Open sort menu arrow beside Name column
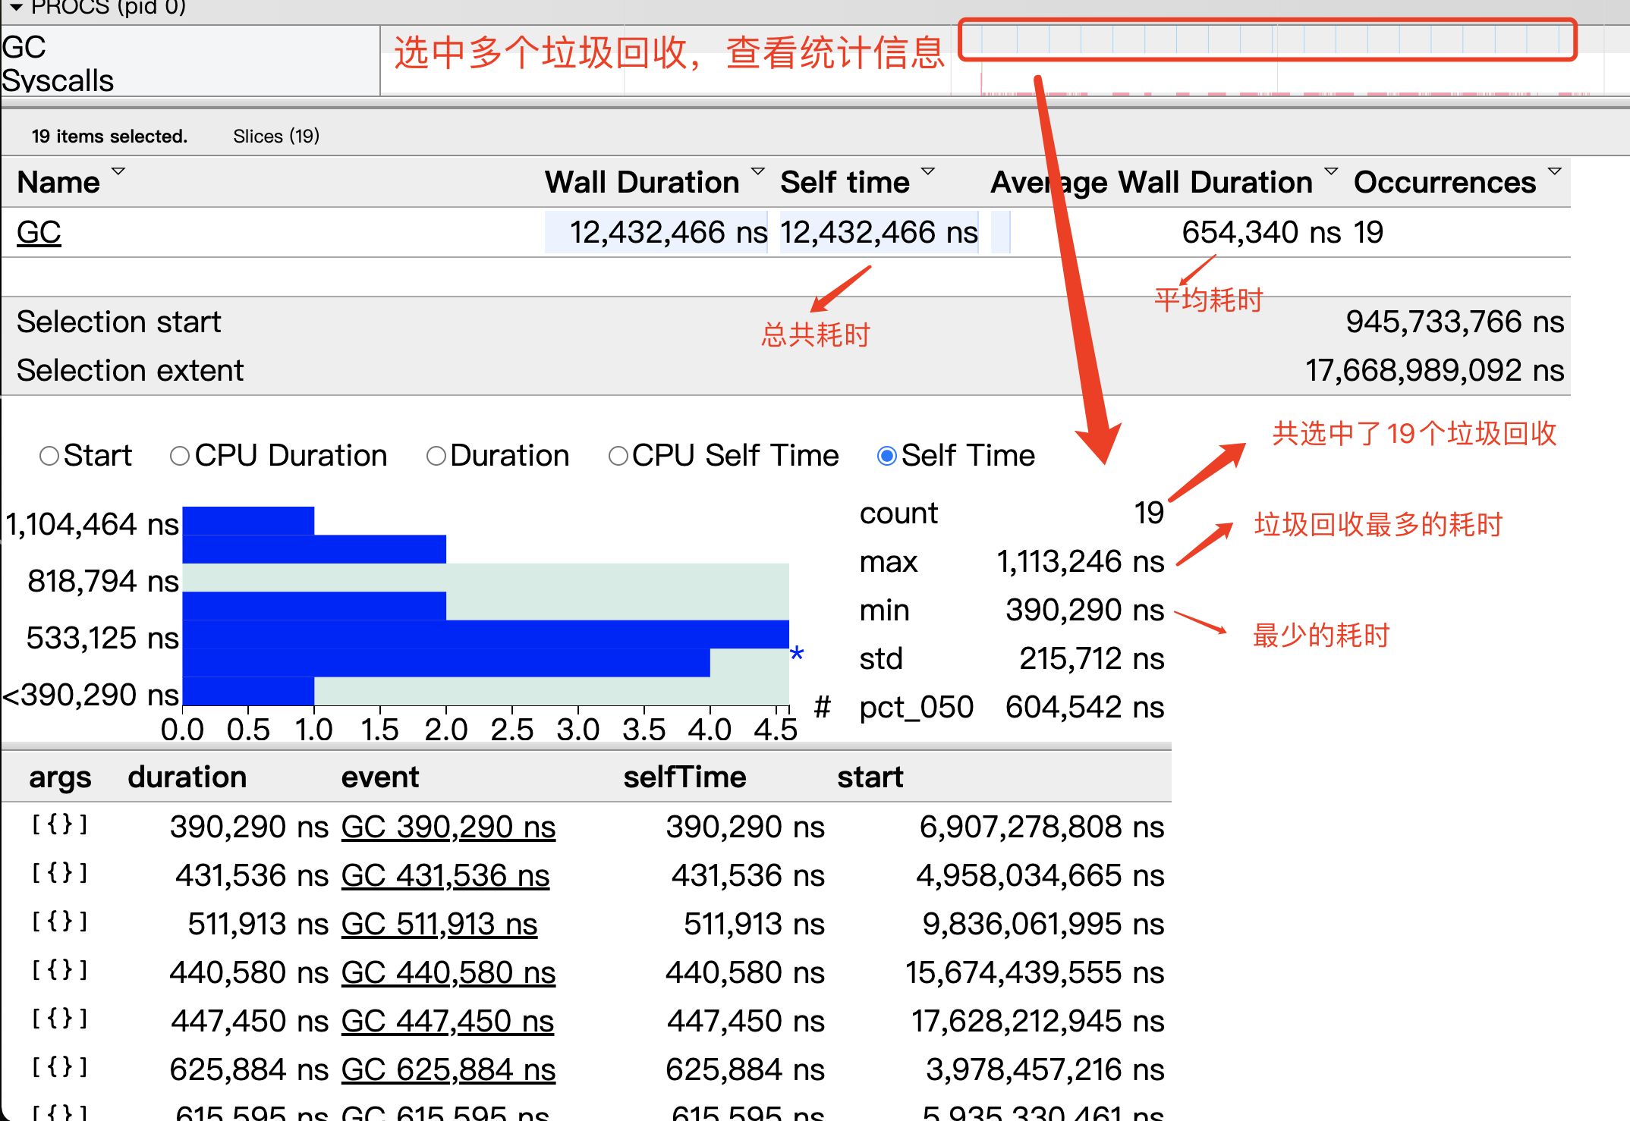The image size is (1630, 1121). pyautogui.click(x=118, y=171)
